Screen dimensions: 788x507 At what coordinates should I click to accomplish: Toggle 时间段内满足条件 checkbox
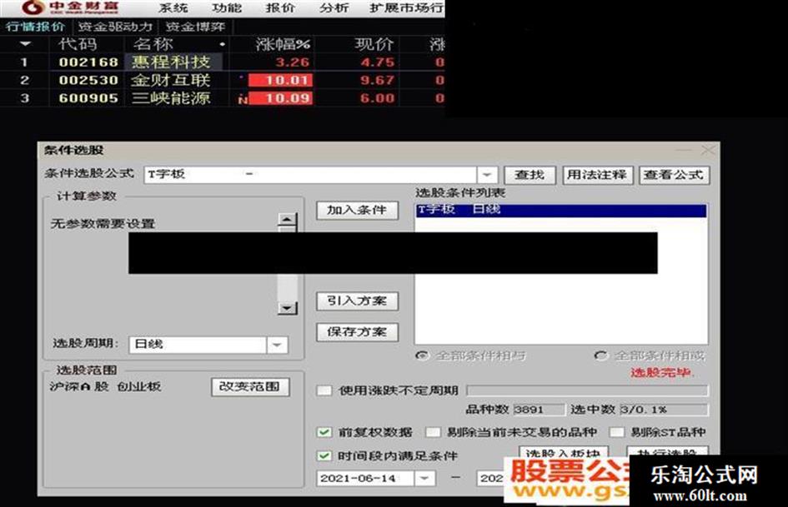[324, 455]
